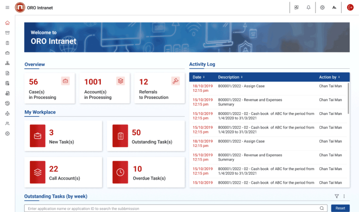Screen dimensions: 359x212
Task: Sort the Activity Log by Date
Action: pos(199,77)
